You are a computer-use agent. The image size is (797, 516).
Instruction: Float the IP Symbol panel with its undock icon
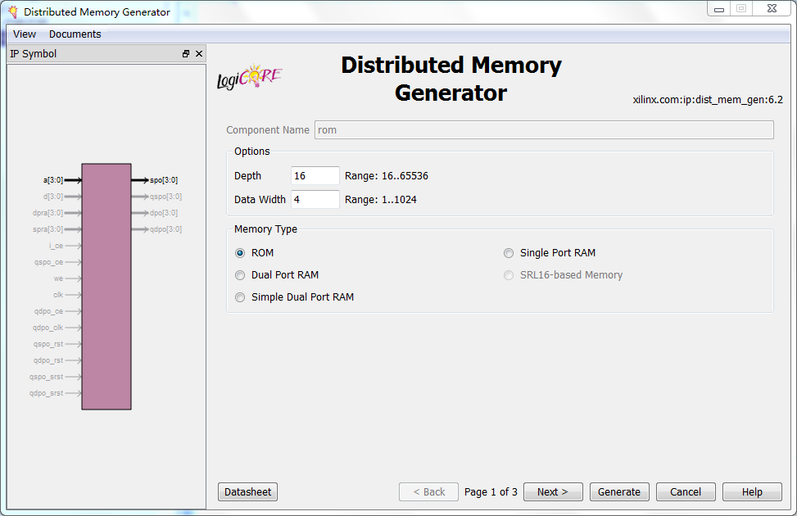pos(185,54)
